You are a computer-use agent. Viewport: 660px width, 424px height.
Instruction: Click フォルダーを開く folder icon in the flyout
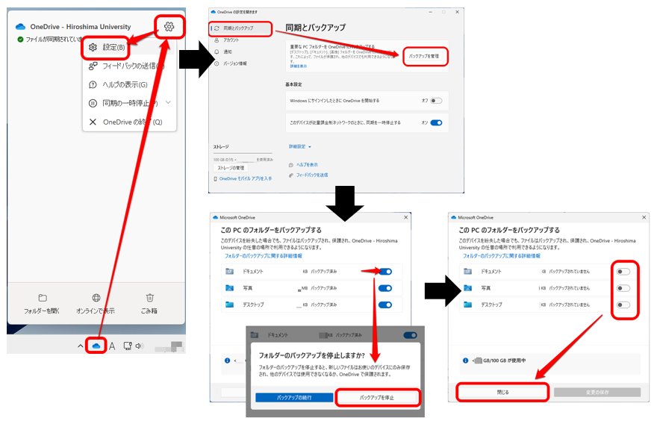click(x=42, y=298)
